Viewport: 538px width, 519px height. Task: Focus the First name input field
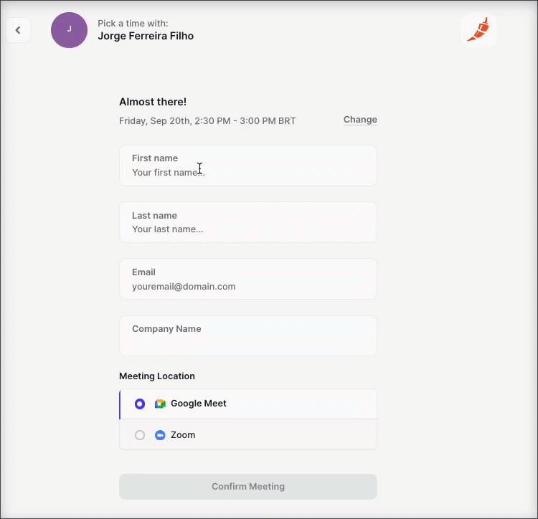(248, 166)
